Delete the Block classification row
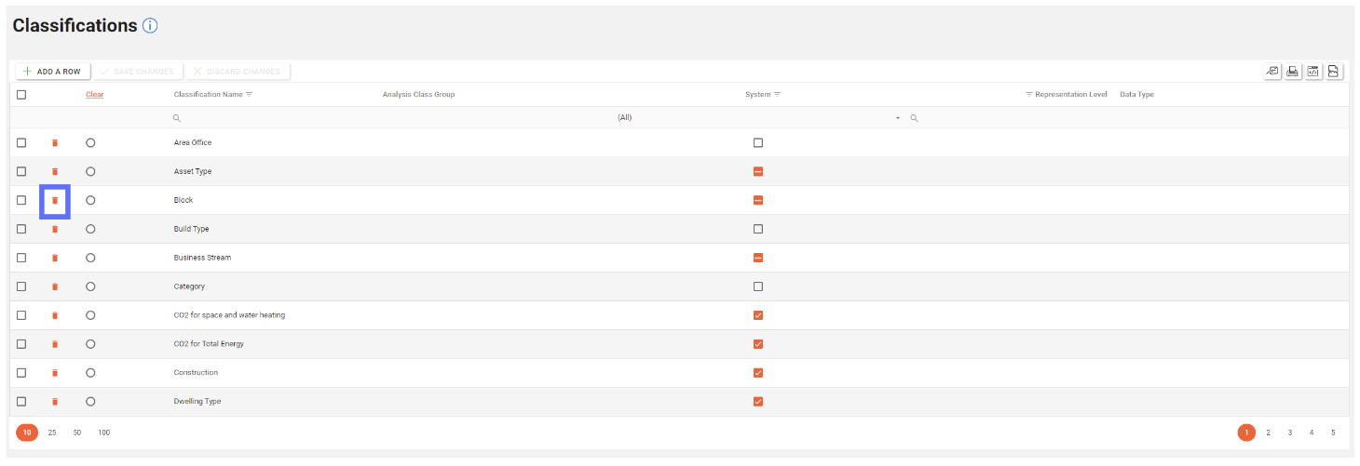Viewport: 1360px width, 466px height. 55,200
